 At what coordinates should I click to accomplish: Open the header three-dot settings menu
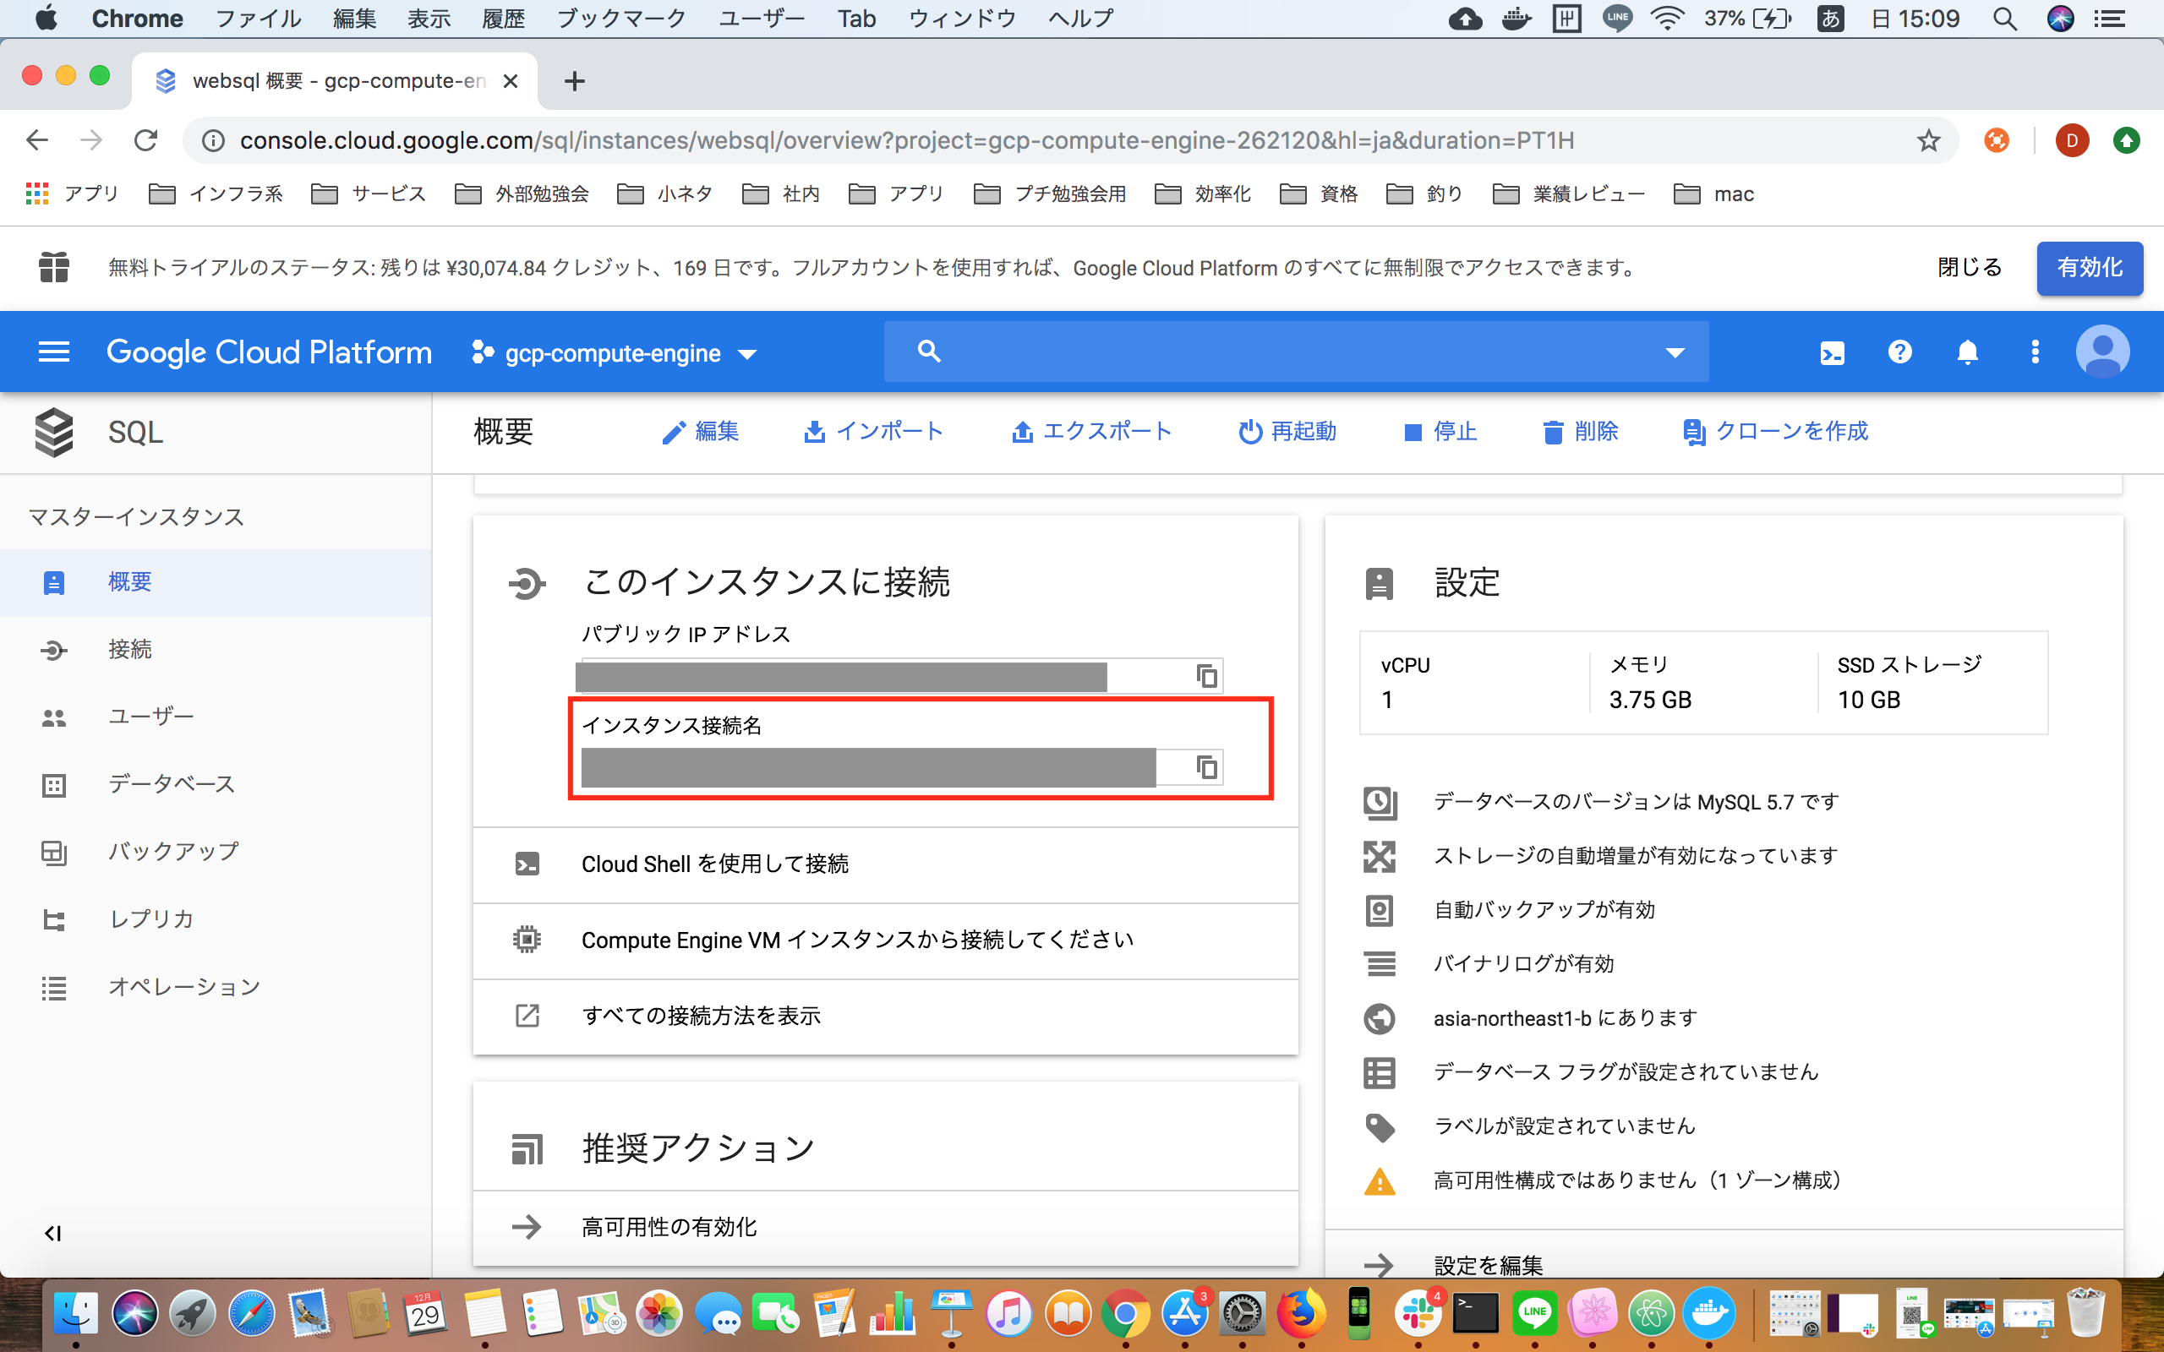click(x=2035, y=352)
